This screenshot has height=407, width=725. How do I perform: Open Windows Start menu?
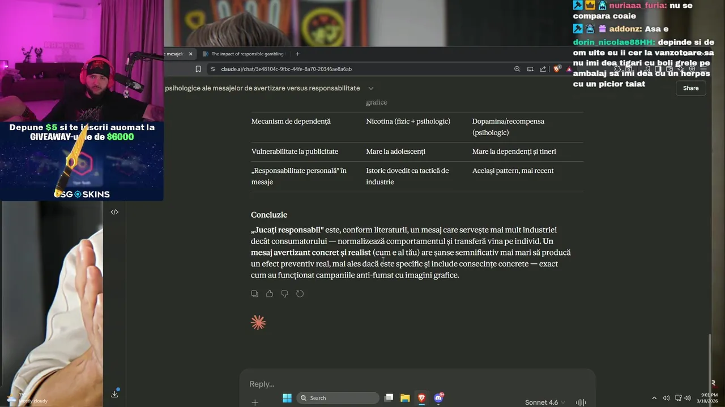[287, 398]
